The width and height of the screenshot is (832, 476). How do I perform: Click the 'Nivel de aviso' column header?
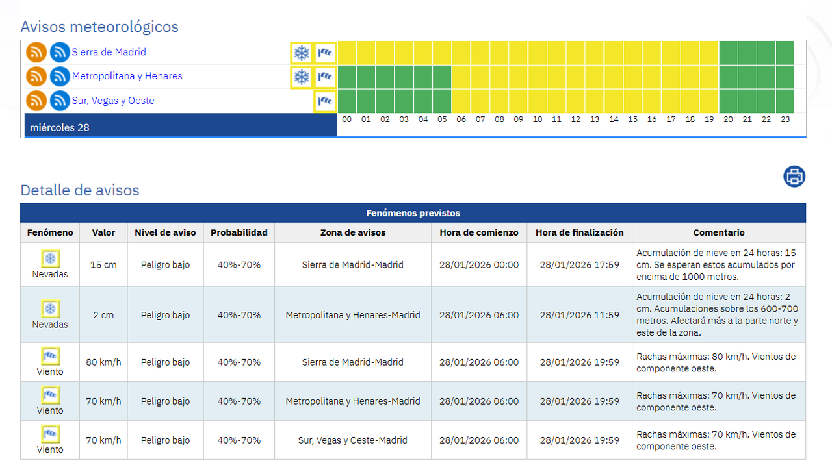[165, 232]
